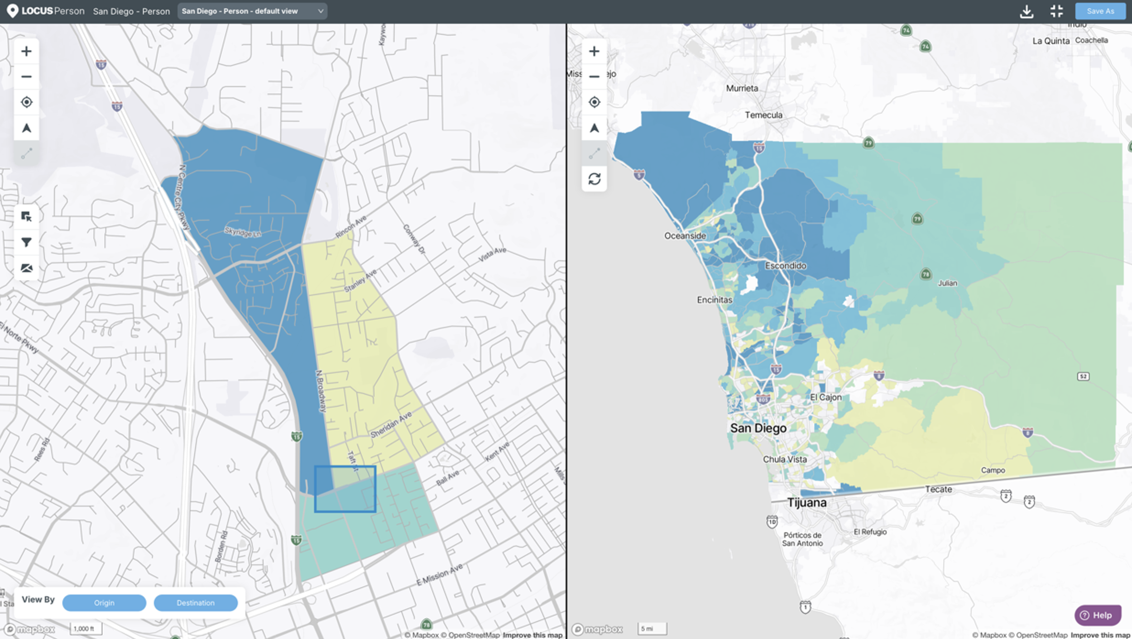Click the Save As button
Image resolution: width=1132 pixels, height=639 pixels.
tap(1100, 11)
